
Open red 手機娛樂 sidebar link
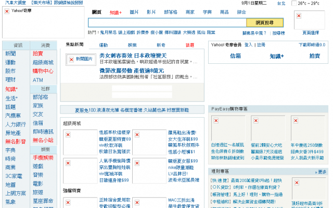43,158
